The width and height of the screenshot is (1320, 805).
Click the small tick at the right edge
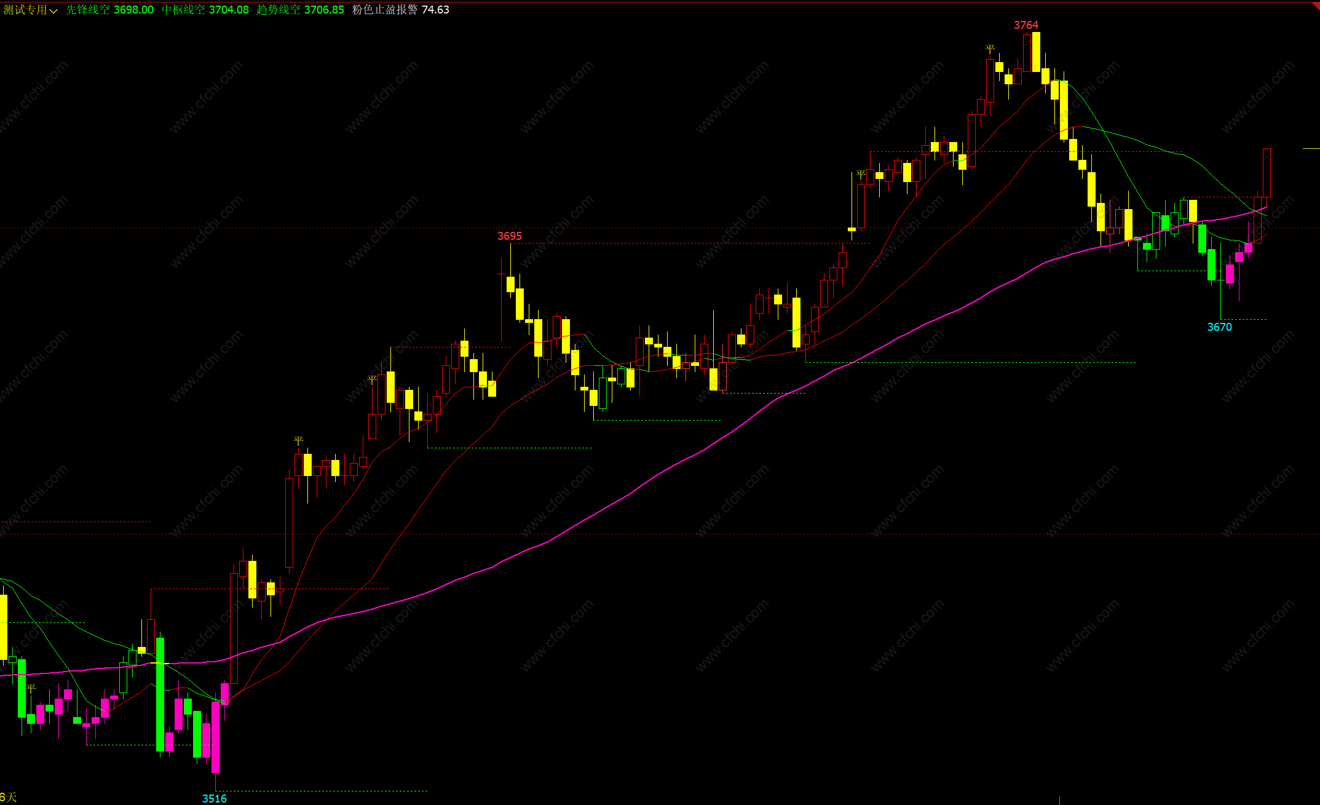(1310, 148)
